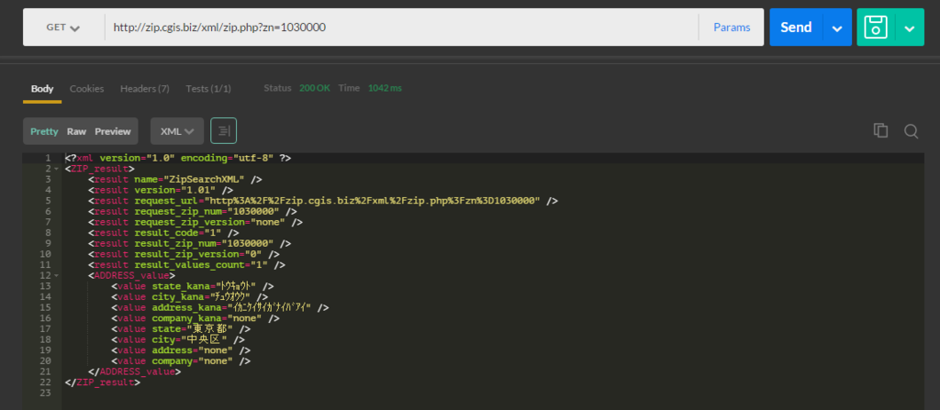Collapse ZIP_result node fold arrow
Image resolution: width=940 pixels, height=410 pixels.
pos(56,169)
